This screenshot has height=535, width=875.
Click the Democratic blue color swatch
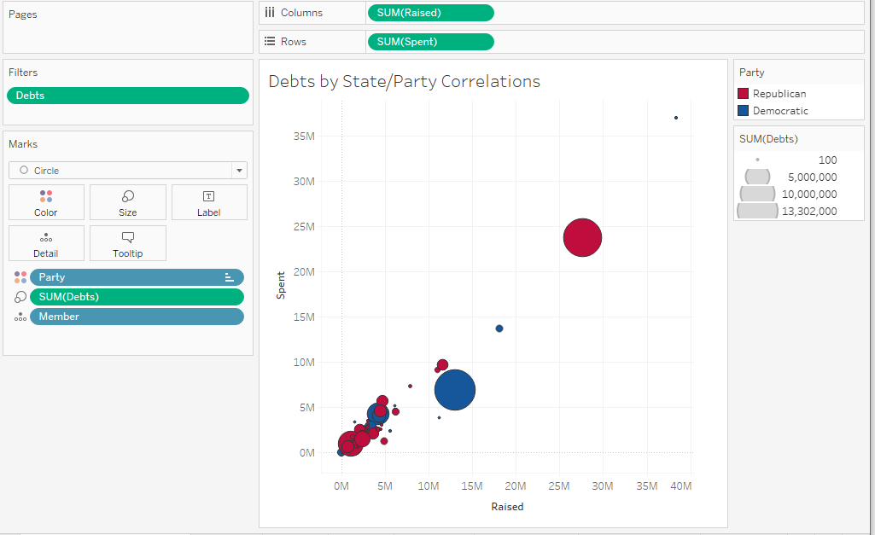tap(743, 111)
